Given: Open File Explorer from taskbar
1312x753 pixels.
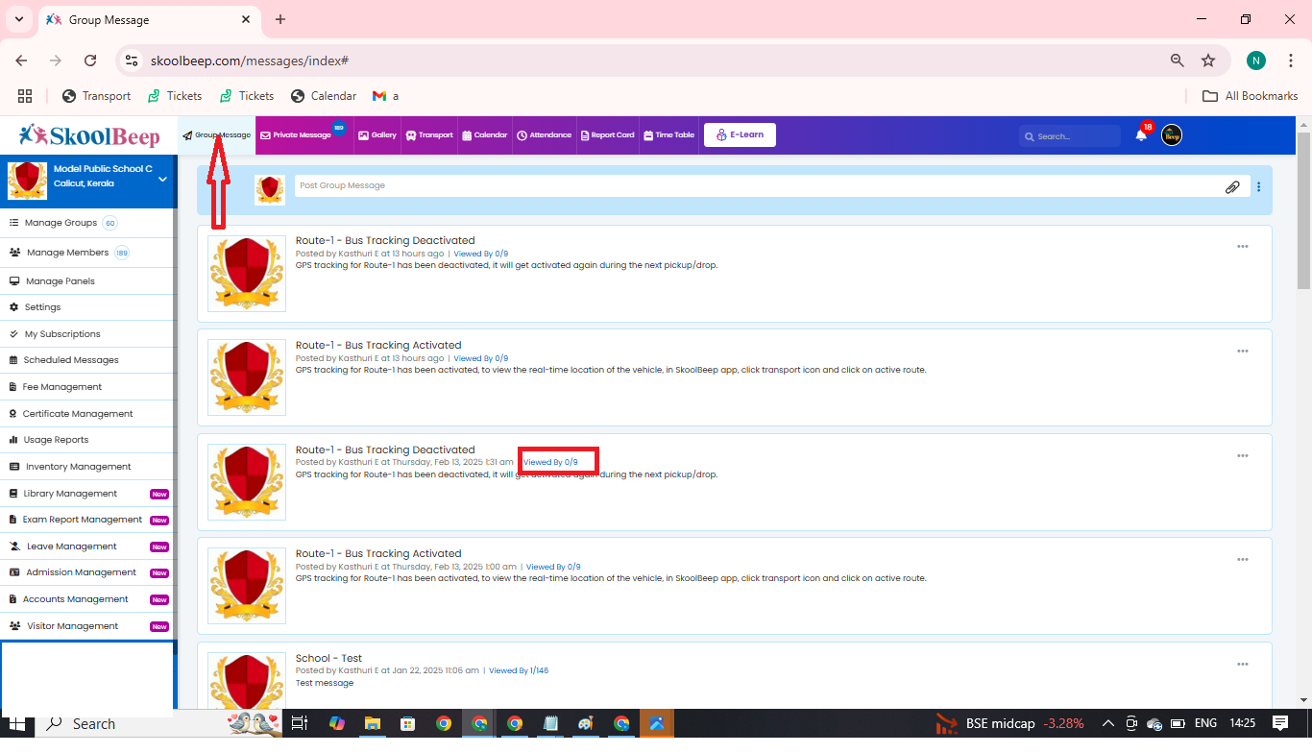Looking at the screenshot, I should point(372,723).
